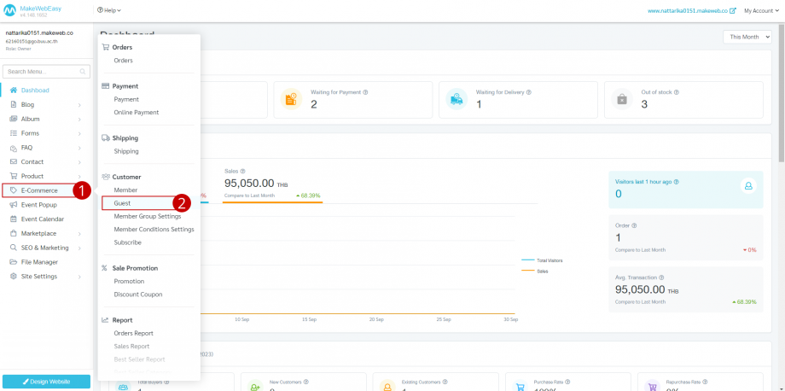Click the search magnifier icon in sidebar

(x=83, y=72)
